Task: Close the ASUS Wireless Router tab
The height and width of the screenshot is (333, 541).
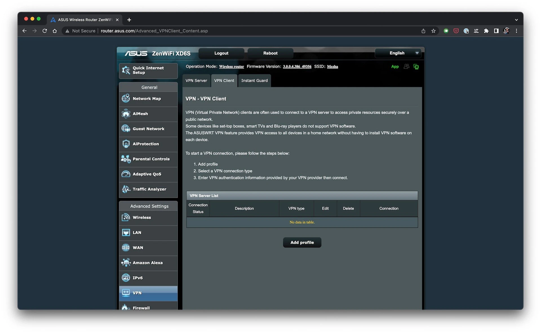Action: [x=117, y=20]
